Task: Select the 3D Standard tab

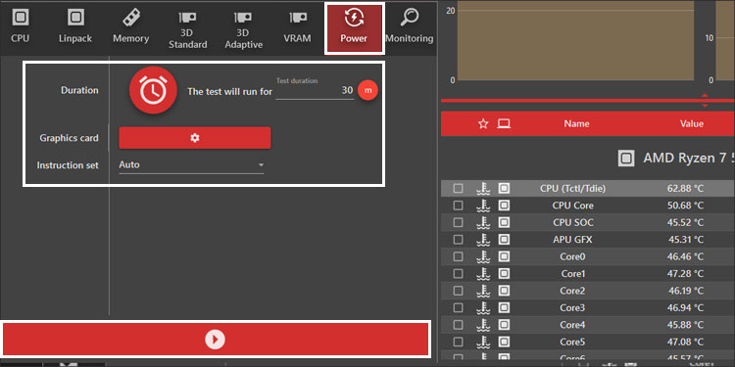Action: 188,29
